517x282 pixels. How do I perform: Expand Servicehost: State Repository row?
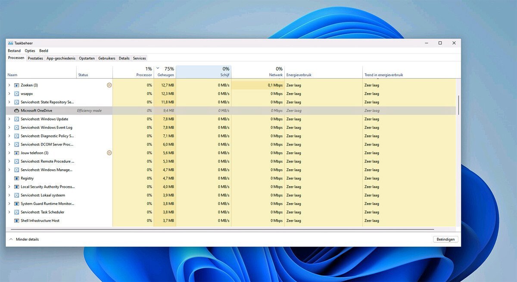click(x=9, y=102)
